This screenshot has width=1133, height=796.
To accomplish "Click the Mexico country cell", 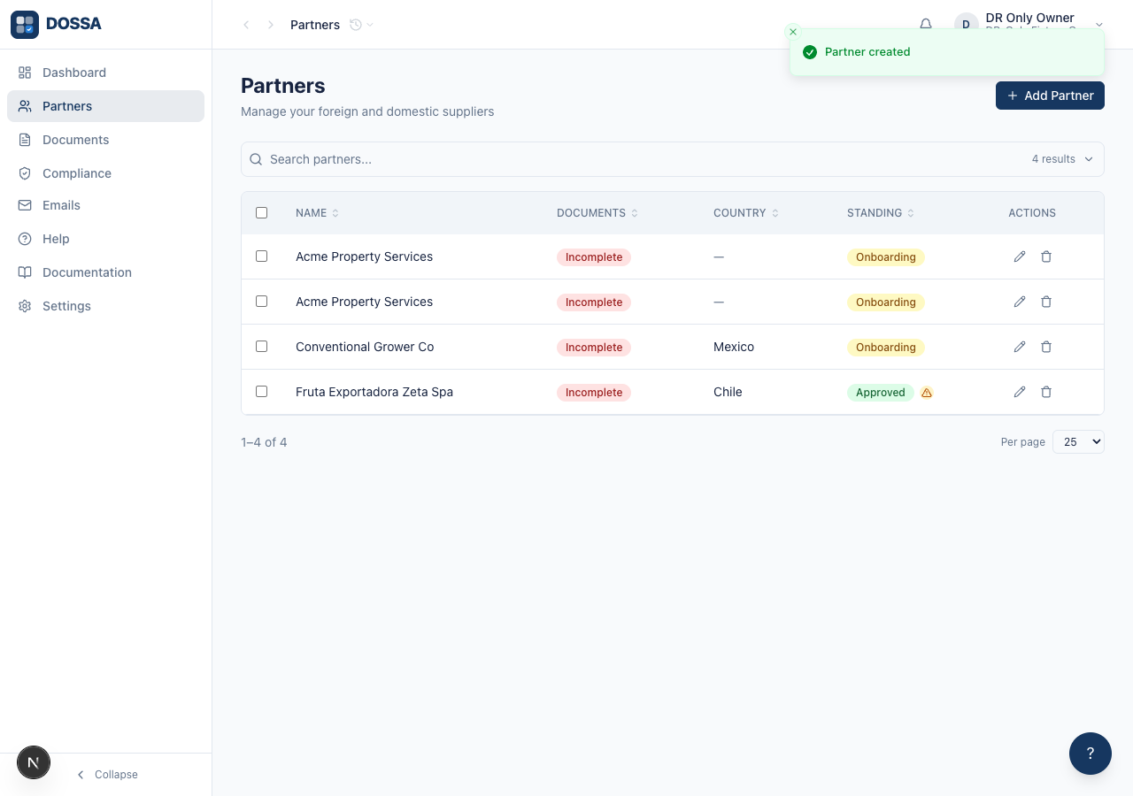I will (x=734, y=347).
